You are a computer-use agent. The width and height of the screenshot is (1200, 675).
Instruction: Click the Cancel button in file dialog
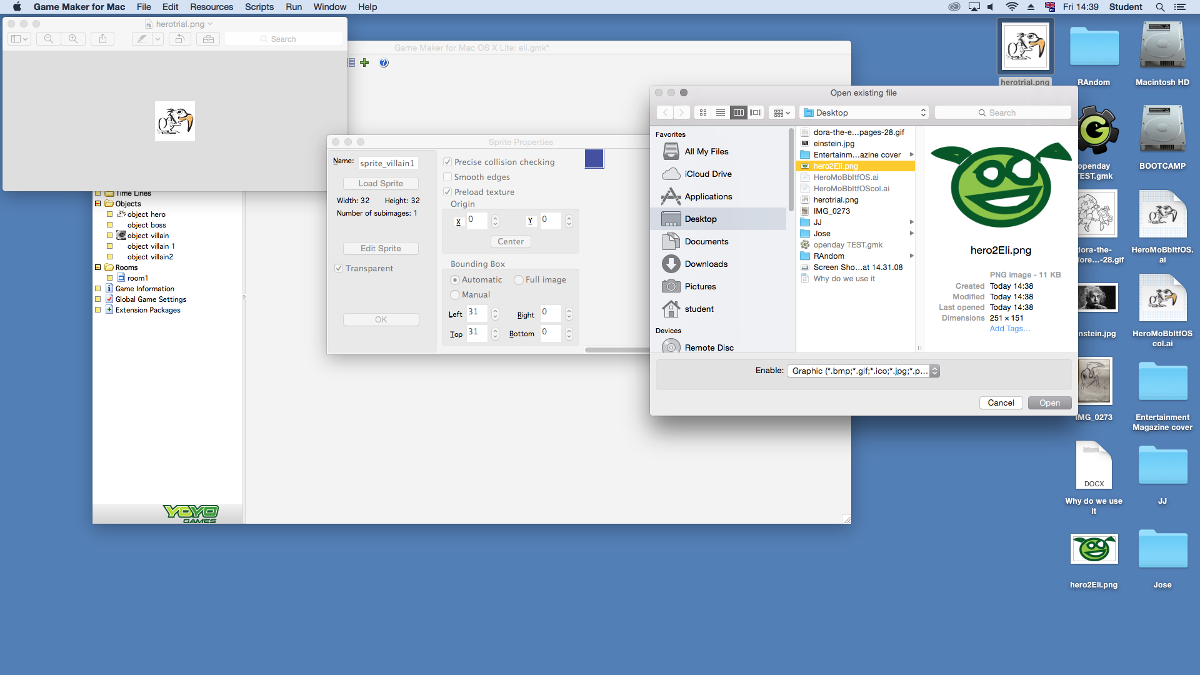[1001, 402]
